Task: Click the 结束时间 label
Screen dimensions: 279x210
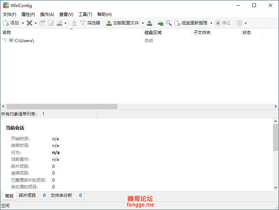Action: (20, 146)
